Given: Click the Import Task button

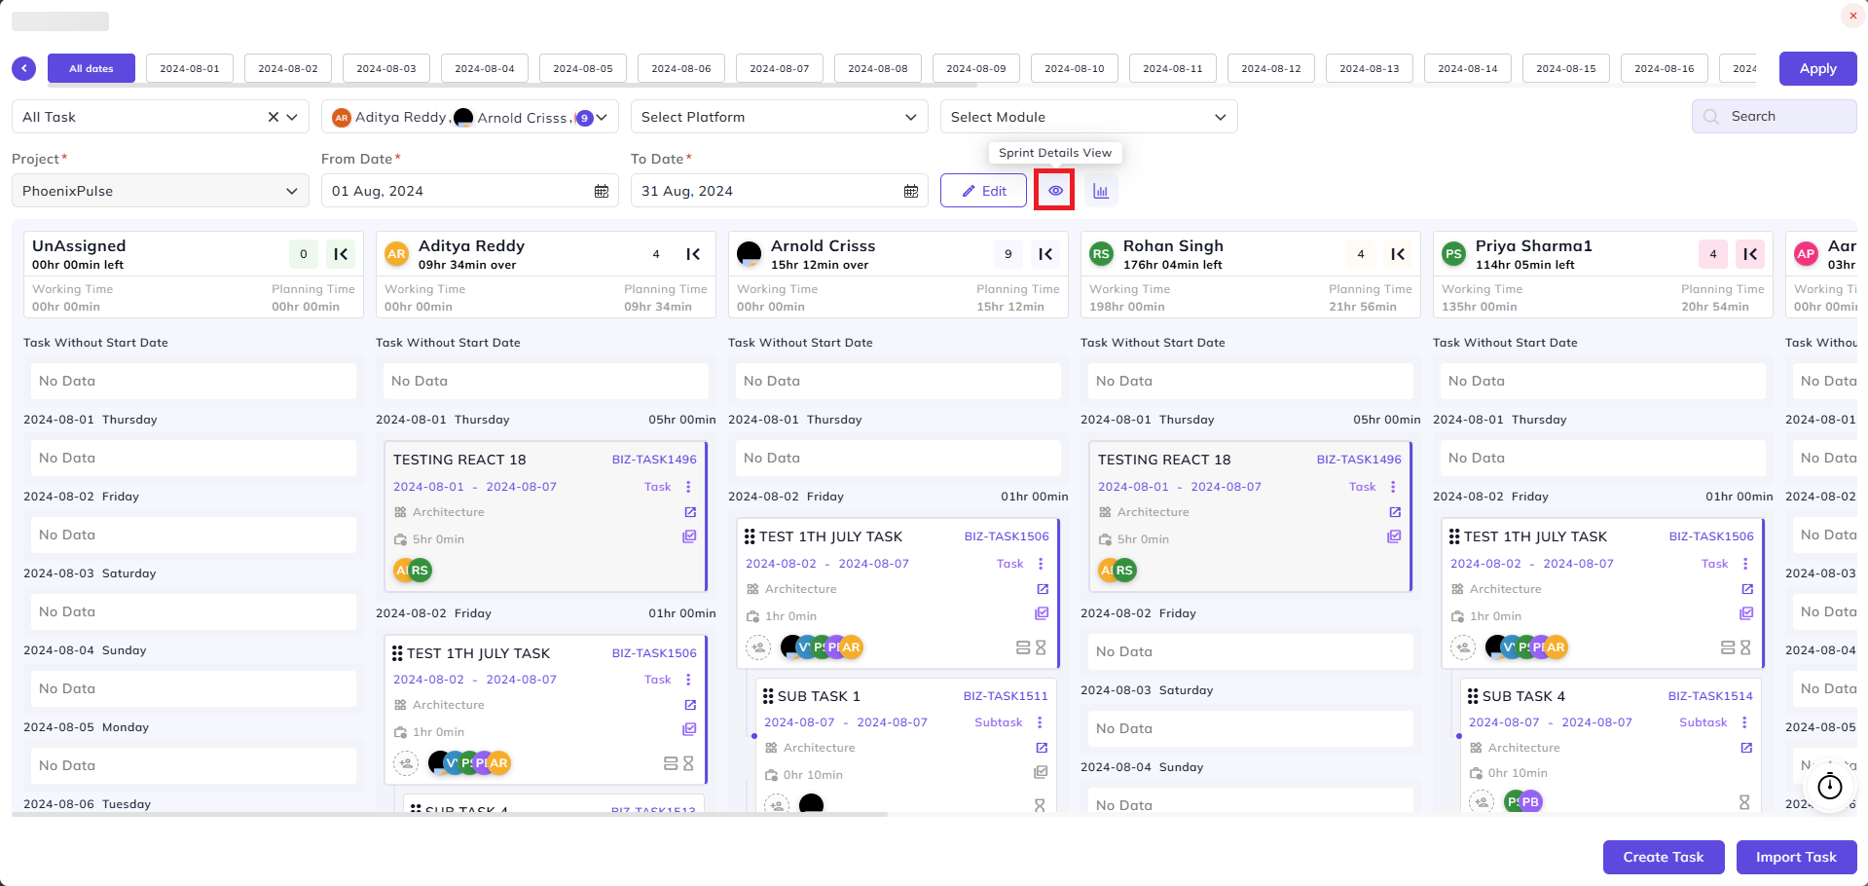Looking at the screenshot, I should click(1796, 857).
